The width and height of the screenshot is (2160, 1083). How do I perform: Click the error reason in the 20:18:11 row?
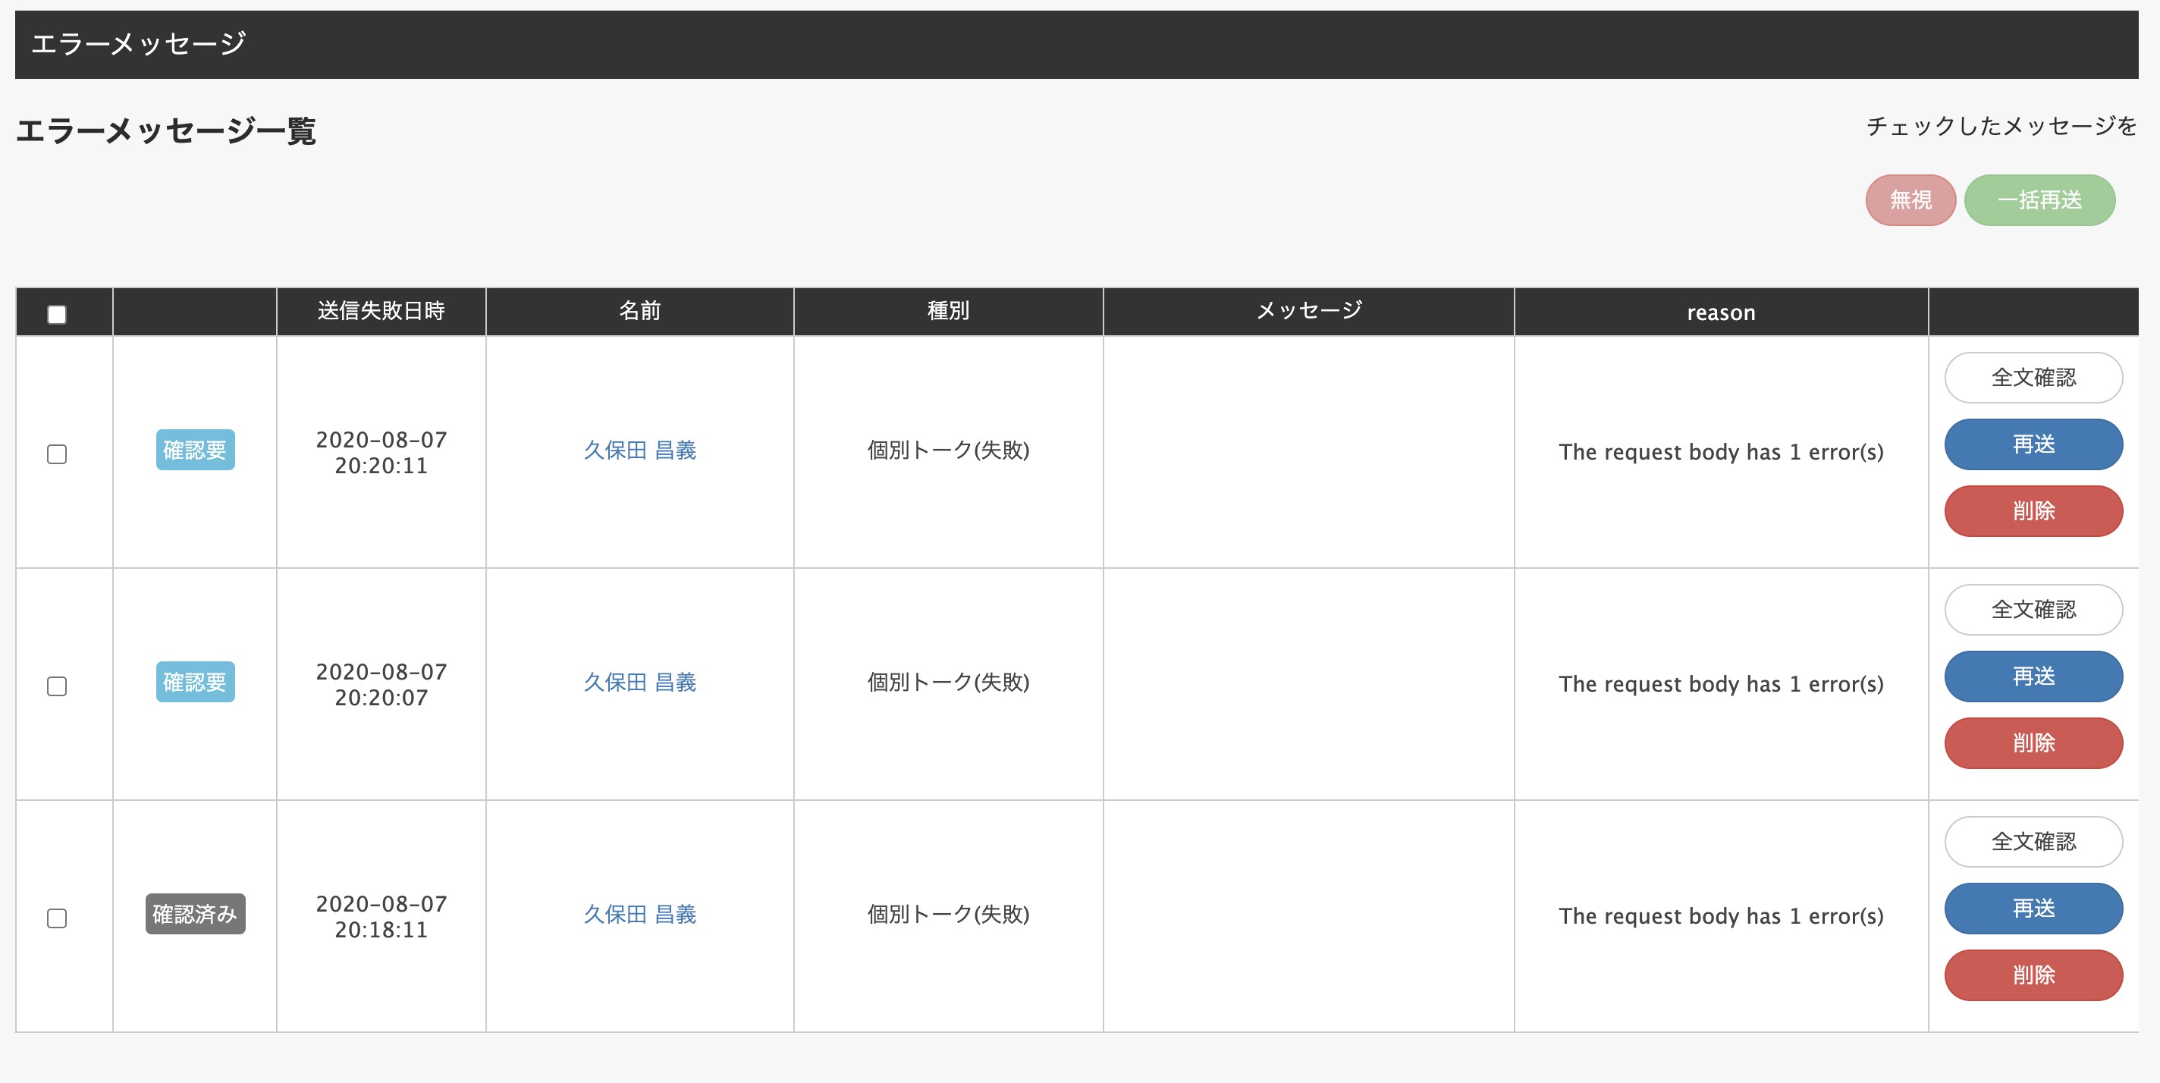pyautogui.click(x=1721, y=916)
